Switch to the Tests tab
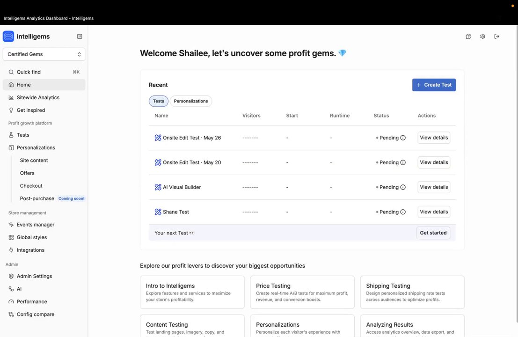 (159, 101)
